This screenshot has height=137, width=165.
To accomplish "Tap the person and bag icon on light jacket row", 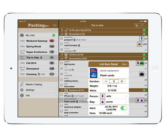I will [140, 63].
